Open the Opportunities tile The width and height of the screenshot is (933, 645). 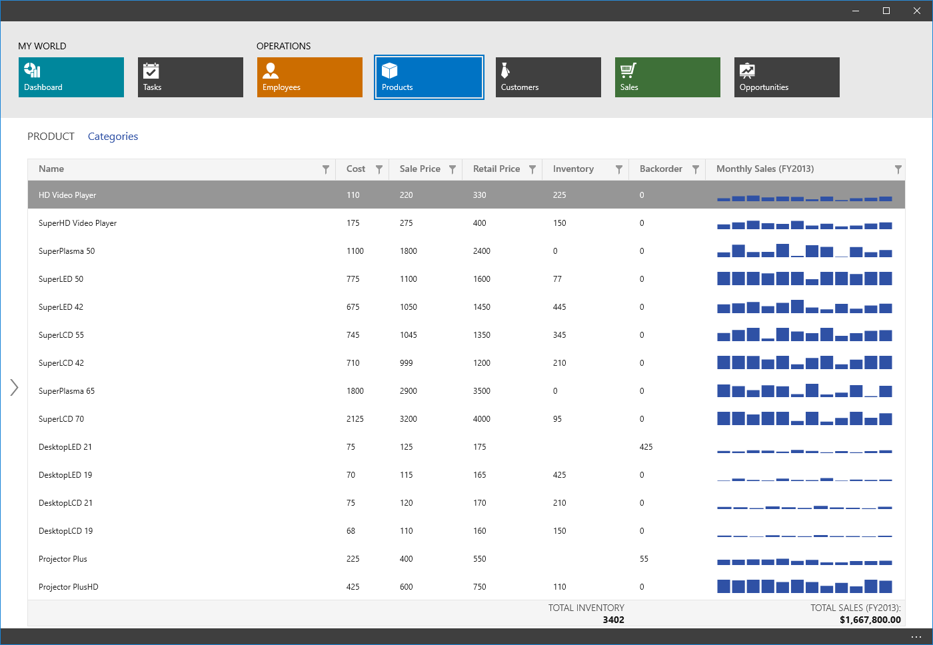[786, 77]
